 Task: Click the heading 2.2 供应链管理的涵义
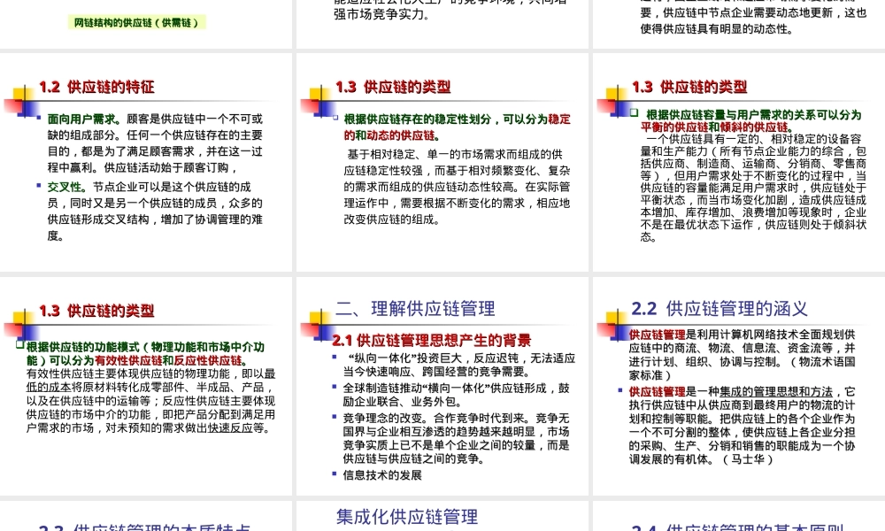pos(719,309)
